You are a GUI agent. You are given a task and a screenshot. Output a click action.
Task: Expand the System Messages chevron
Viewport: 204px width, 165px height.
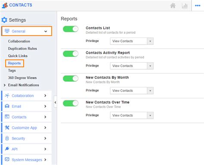(45, 159)
